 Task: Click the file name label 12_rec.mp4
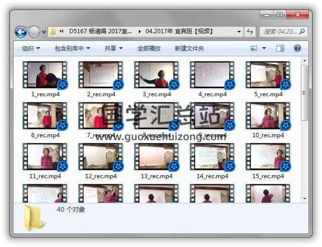click(101, 176)
